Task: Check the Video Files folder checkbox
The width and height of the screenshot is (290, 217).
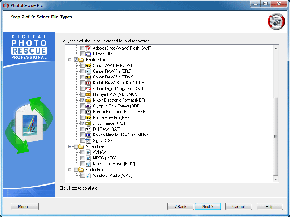Action: (76, 146)
